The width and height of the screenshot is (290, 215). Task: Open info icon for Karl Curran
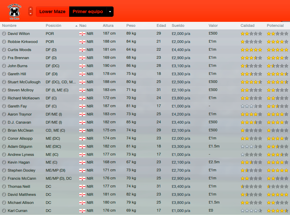pyautogui.click(x=4, y=211)
